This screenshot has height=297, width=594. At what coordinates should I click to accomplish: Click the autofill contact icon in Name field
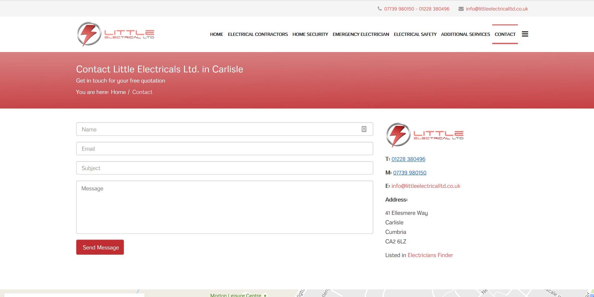[364, 129]
